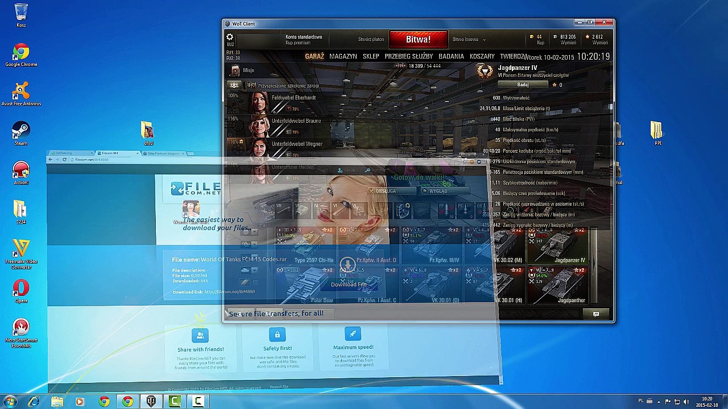Click Kup under the gold balance
The height and width of the screenshot is (409, 728).
540,43
